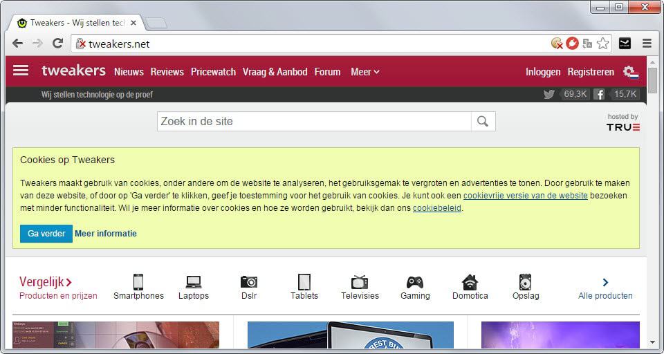Open the Forum navigation item
This screenshot has height=354, width=664.
[327, 72]
